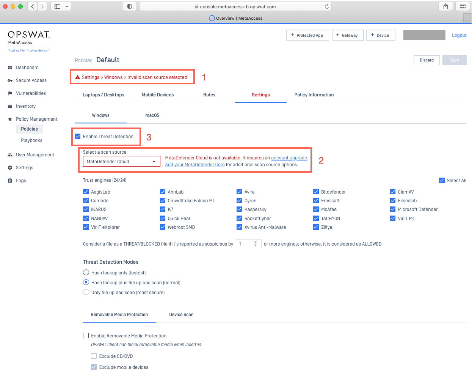Uncheck the AegisLab engine
Screen dimensions: 472x378
point(86,192)
